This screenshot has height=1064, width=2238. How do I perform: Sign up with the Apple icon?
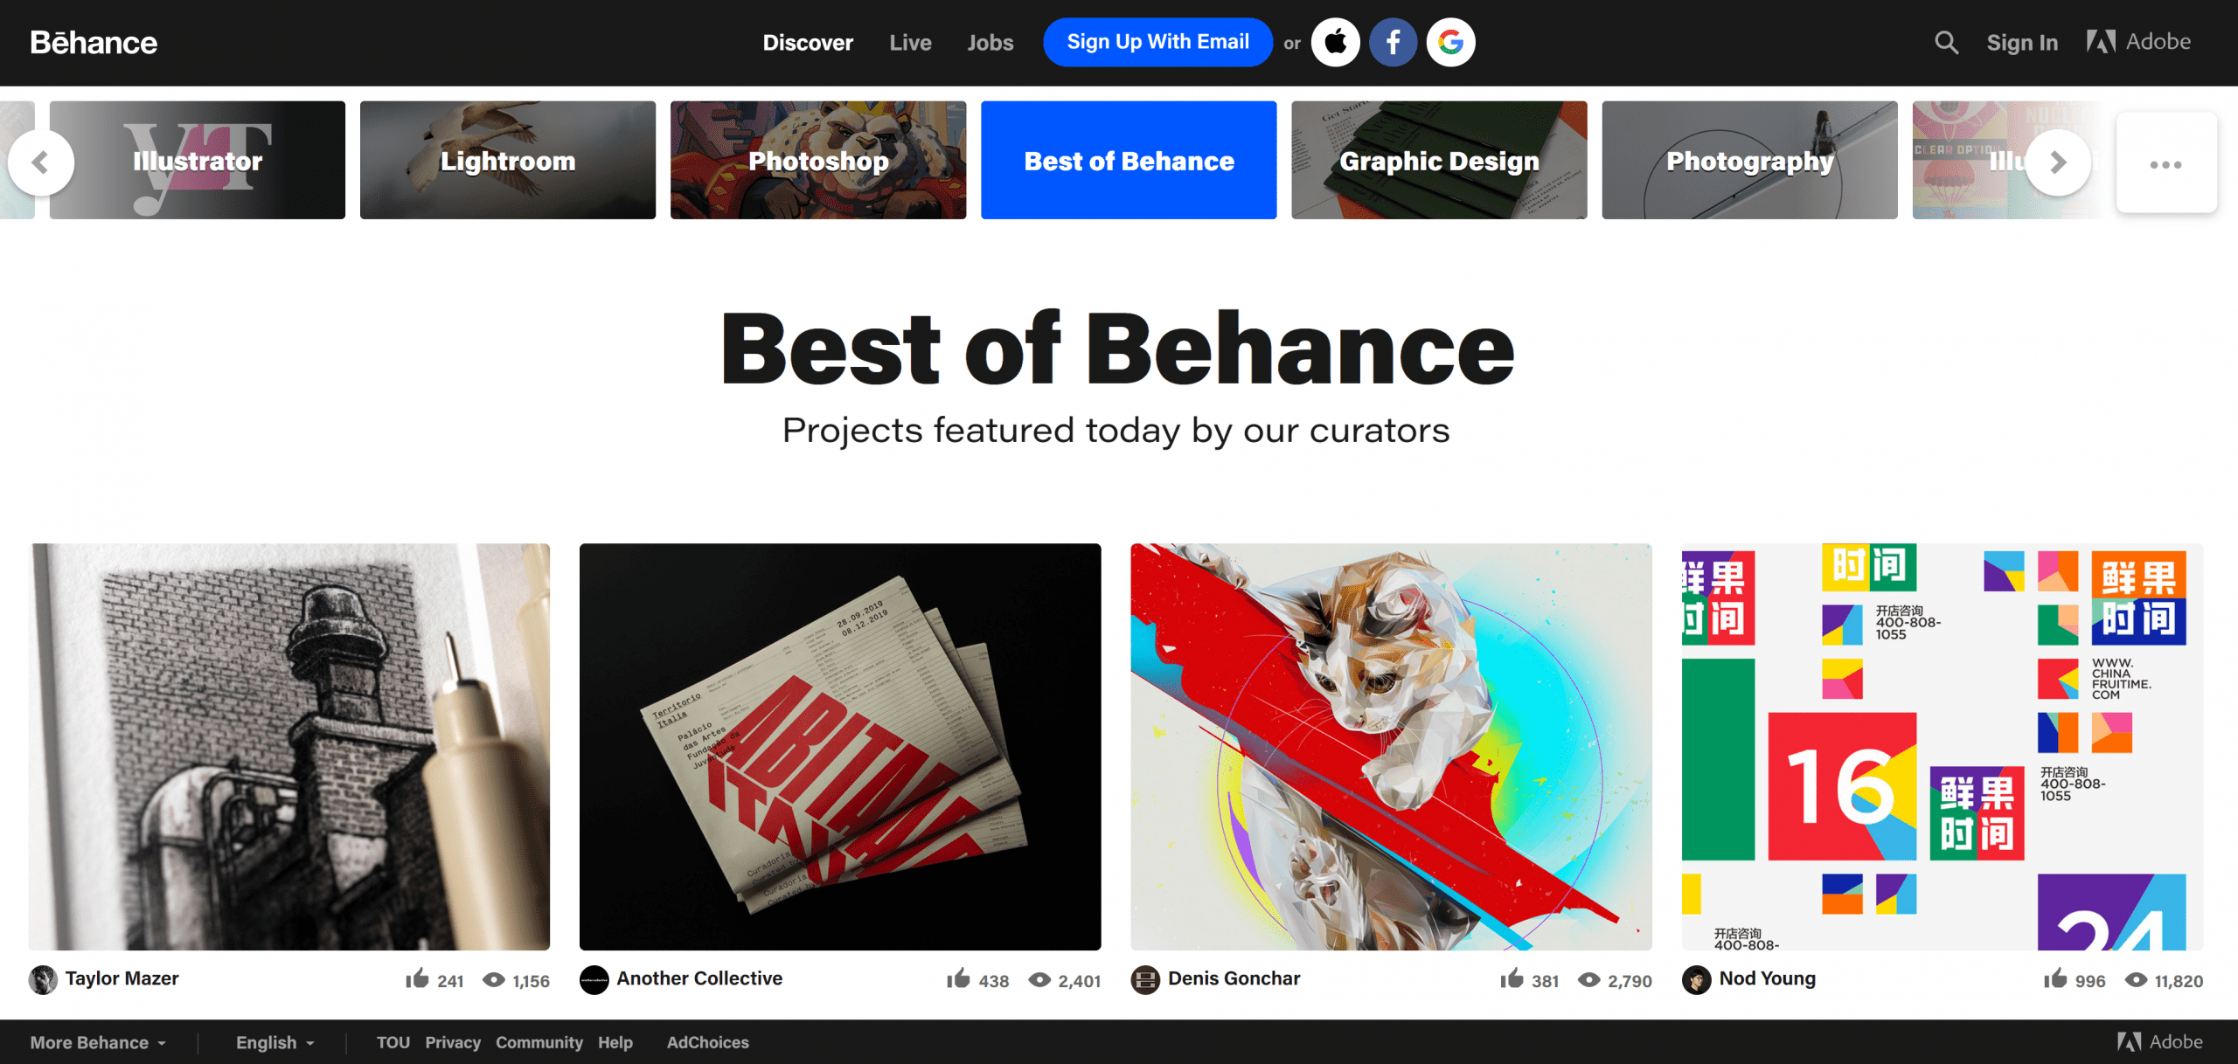tap(1335, 42)
